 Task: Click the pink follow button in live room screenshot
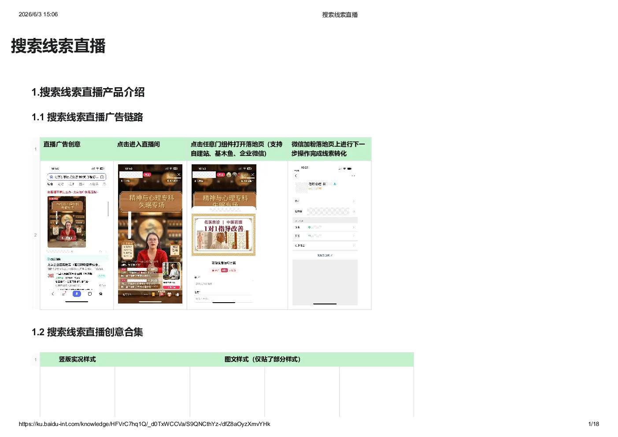(147, 175)
